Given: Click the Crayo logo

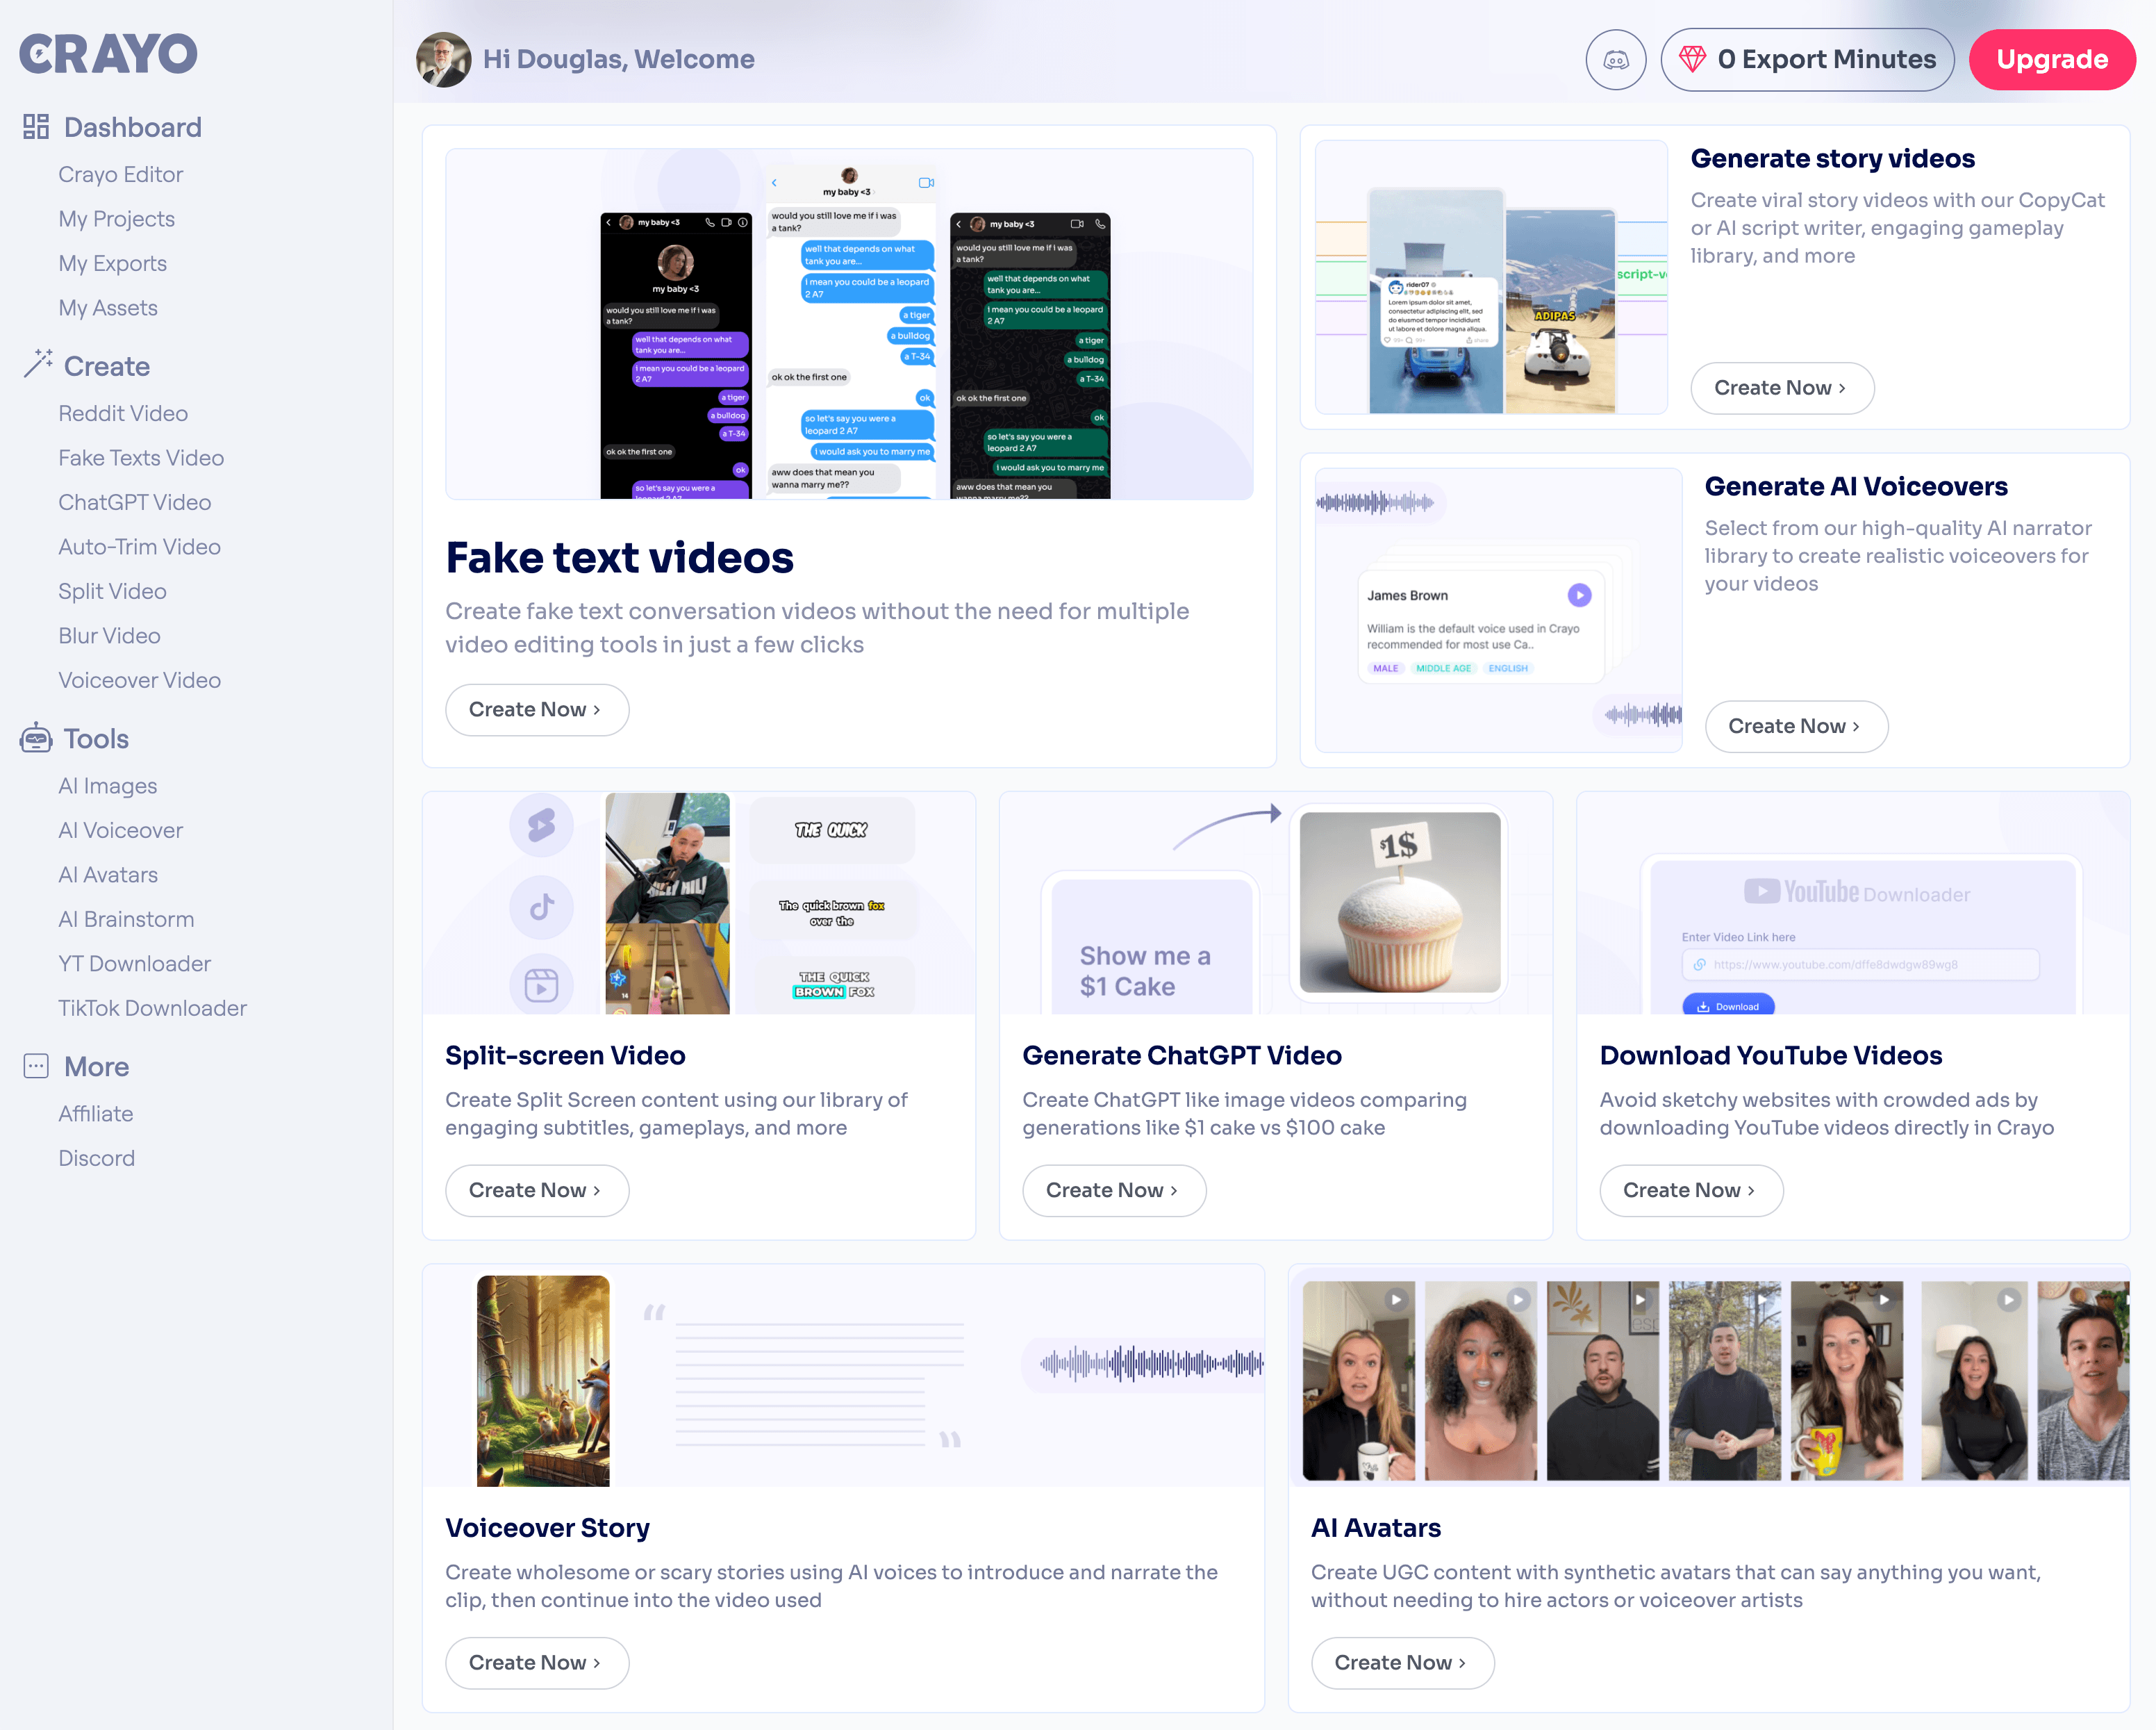Looking at the screenshot, I should (x=107, y=53).
